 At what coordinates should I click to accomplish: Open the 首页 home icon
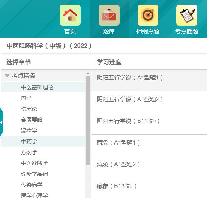(70, 15)
